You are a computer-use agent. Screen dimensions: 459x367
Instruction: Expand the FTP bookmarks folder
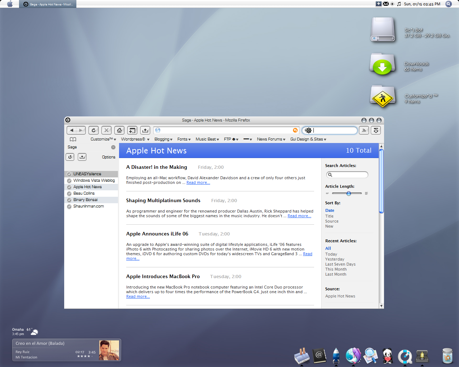click(231, 139)
